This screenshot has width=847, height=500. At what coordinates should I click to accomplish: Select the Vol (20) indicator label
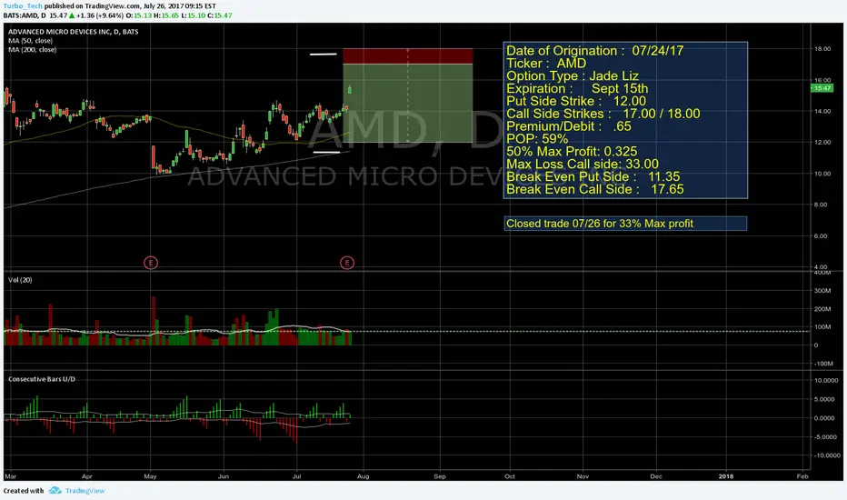[20, 280]
